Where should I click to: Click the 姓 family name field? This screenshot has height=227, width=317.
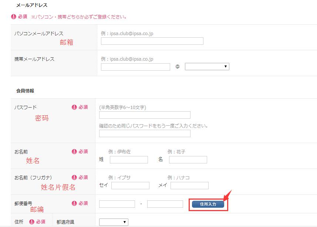point(129,160)
